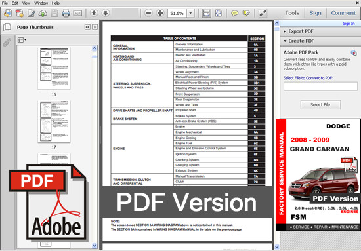Open the Tools pane tab

pos(292,13)
